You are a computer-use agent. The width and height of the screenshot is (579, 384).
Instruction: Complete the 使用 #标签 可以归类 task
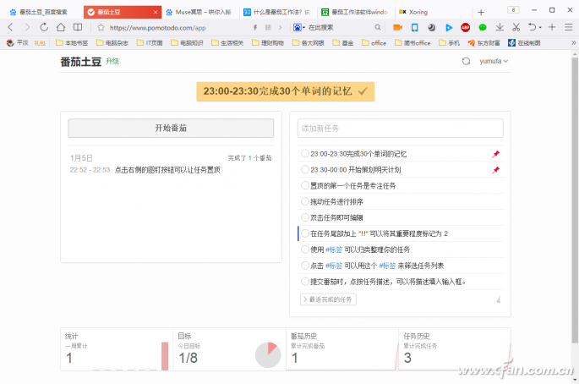pos(304,250)
